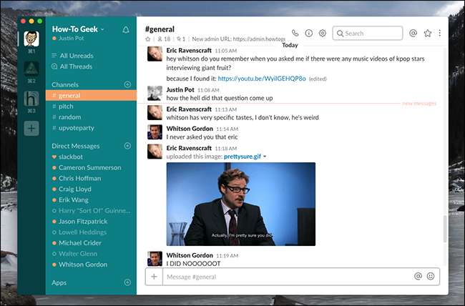Open the Channels section header
Image resolution: width=465 pixels, height=306 pixels.
(x=65, y=84)
